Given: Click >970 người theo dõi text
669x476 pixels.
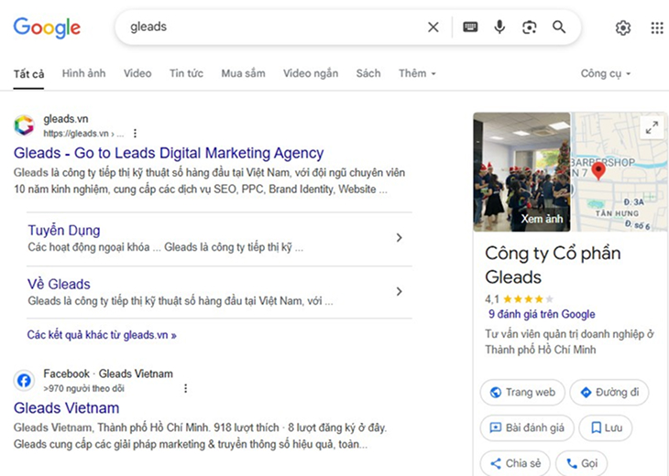Looking at the screenshot, I should point(83,388).
